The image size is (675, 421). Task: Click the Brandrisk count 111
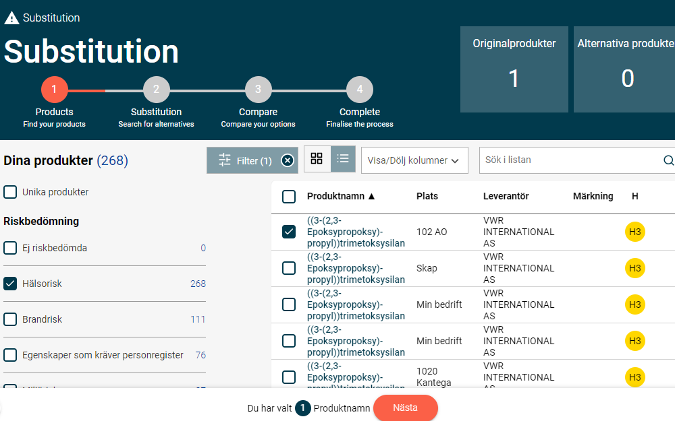click(x=198, y=319)
